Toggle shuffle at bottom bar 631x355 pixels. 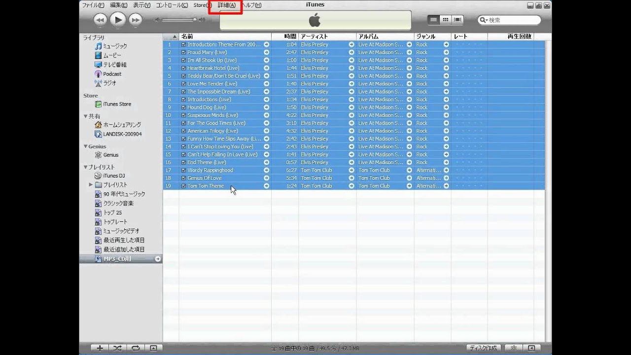[117, 348]
